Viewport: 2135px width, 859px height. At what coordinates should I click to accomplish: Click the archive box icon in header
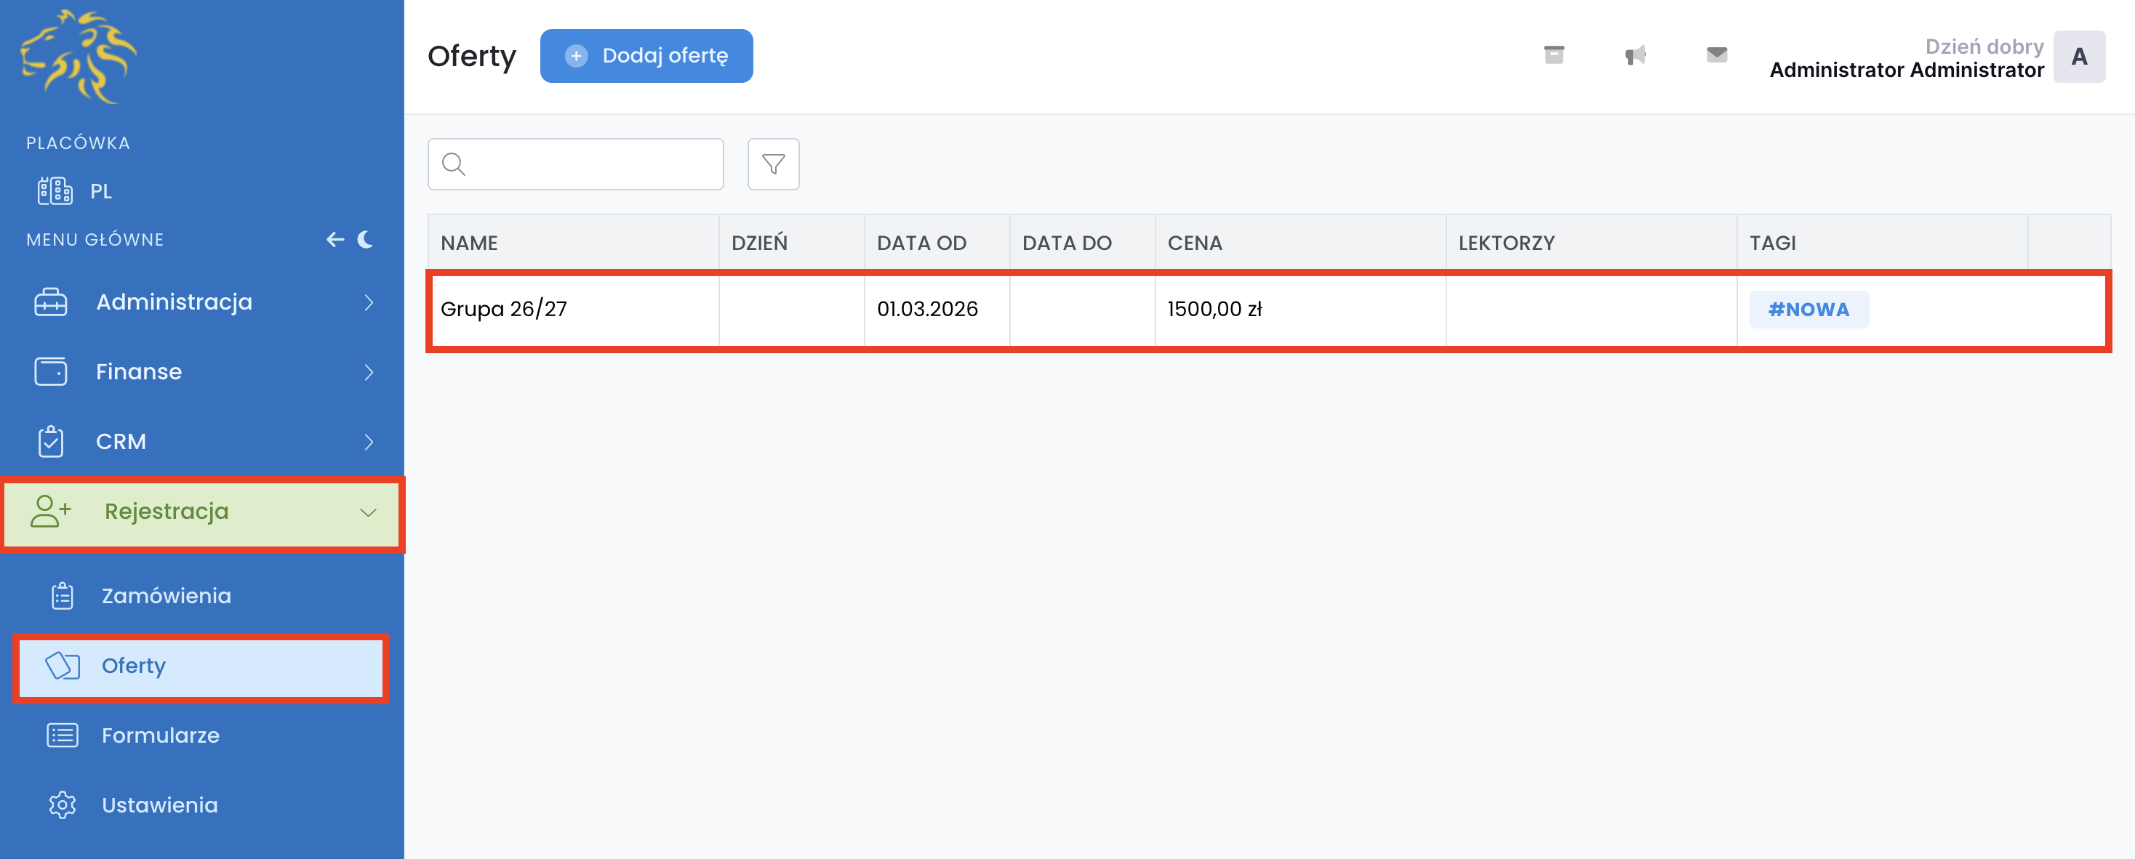(1554, 55)
